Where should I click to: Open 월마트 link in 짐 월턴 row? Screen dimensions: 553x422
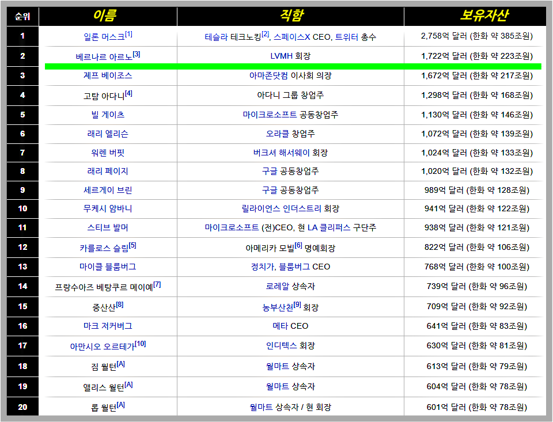click(x=278, y=366)
